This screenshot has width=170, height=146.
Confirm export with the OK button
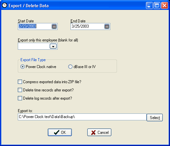click(x=60, y=133)
